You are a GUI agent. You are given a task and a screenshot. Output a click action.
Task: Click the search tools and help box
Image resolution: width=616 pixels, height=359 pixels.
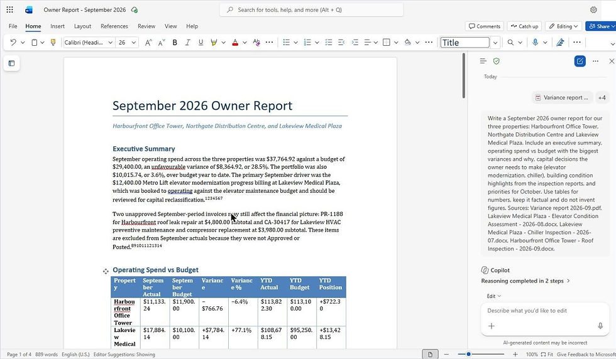tap(311, 10)
